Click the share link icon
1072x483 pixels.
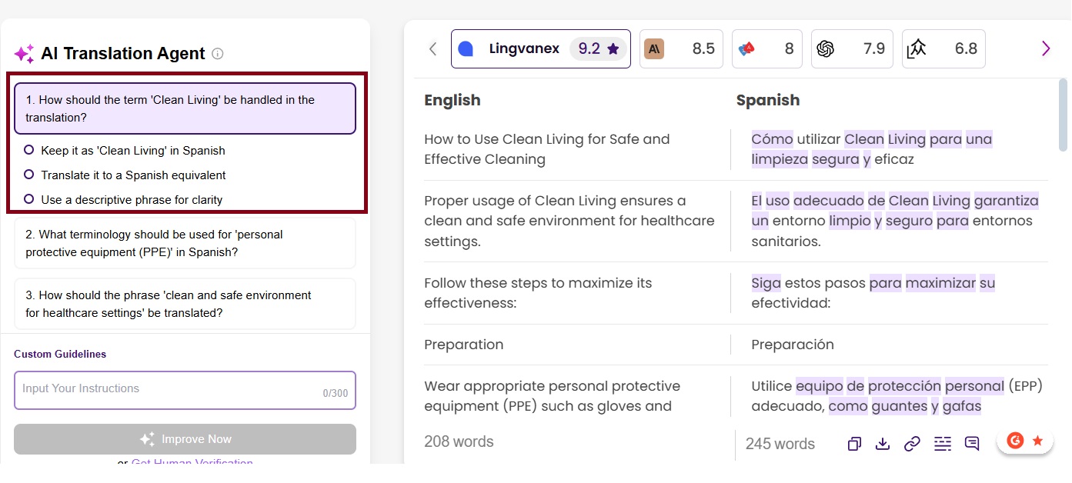(912, 444)
